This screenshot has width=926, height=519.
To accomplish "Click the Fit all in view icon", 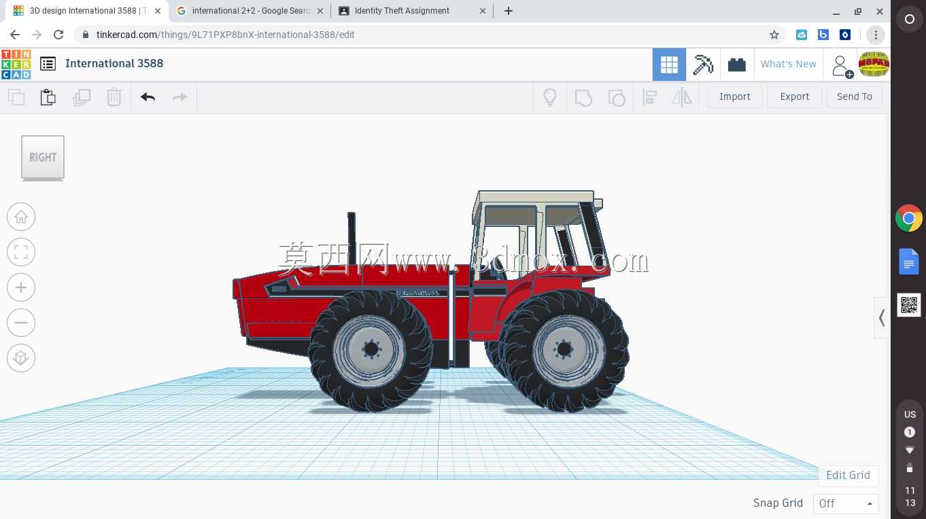I will 21,252.
